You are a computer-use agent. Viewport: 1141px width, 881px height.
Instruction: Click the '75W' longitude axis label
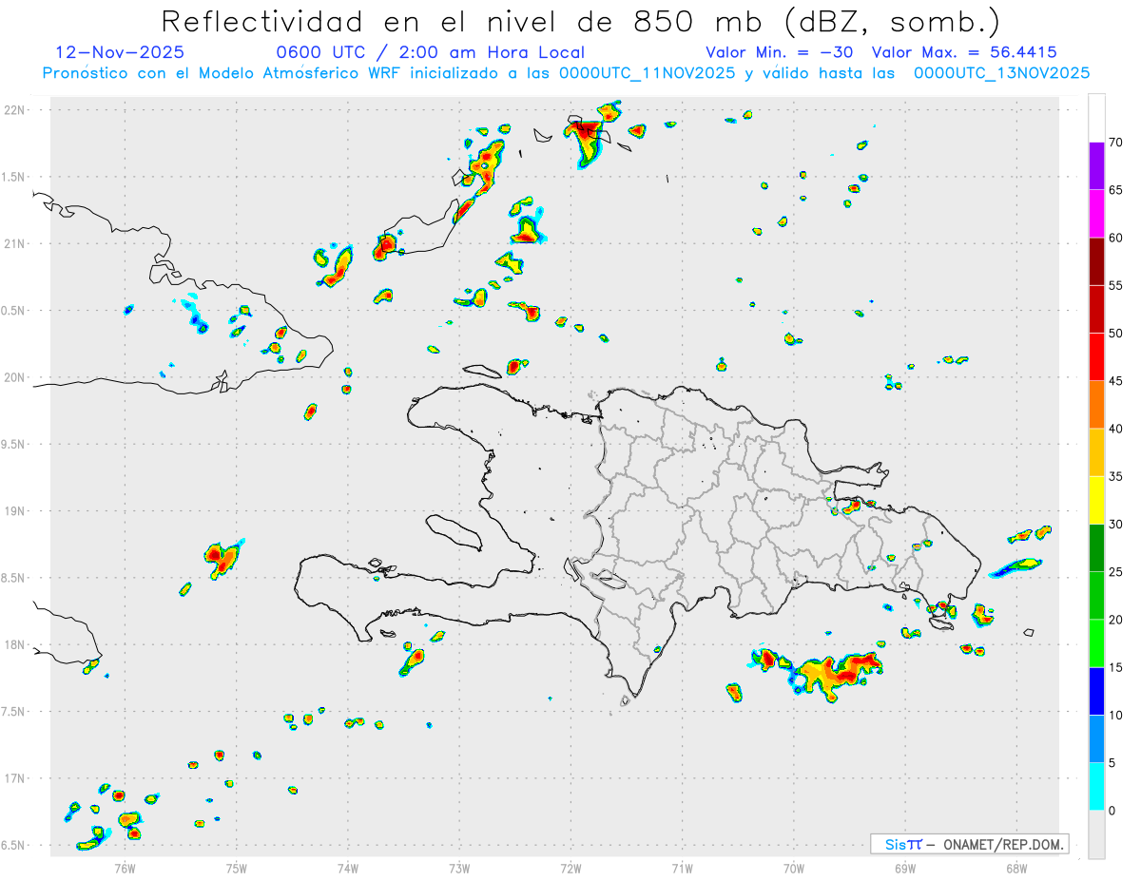236,868
